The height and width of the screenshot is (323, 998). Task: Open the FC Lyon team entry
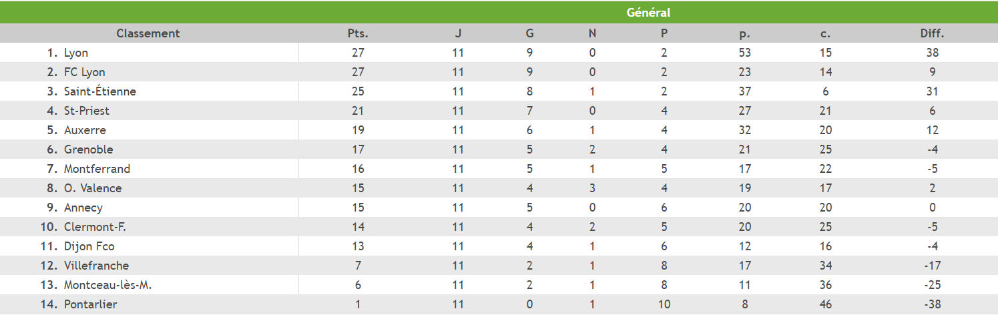[x=84, y=72]
